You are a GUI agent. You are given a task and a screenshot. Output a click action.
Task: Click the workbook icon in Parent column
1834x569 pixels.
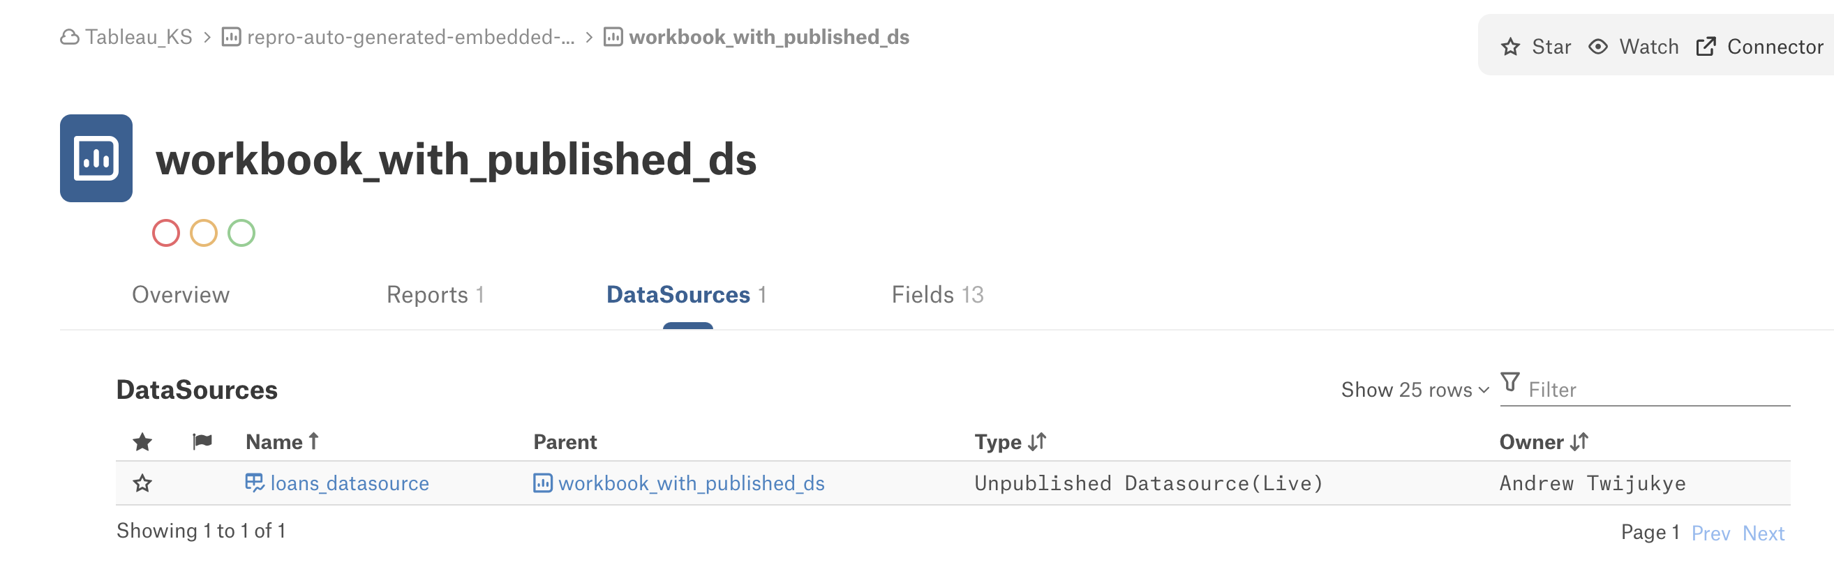(542, 483)
